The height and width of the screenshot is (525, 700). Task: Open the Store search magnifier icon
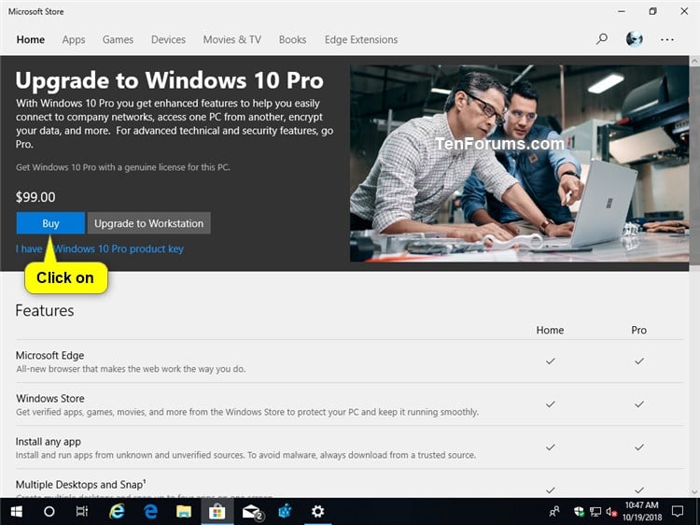tap(601, 39)
